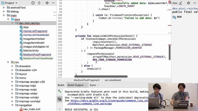Image resolution: width=198 pixels, height=111 pixels.
Task: Select the mipmap-xxhdpi folder
Action: pos(29,97)
